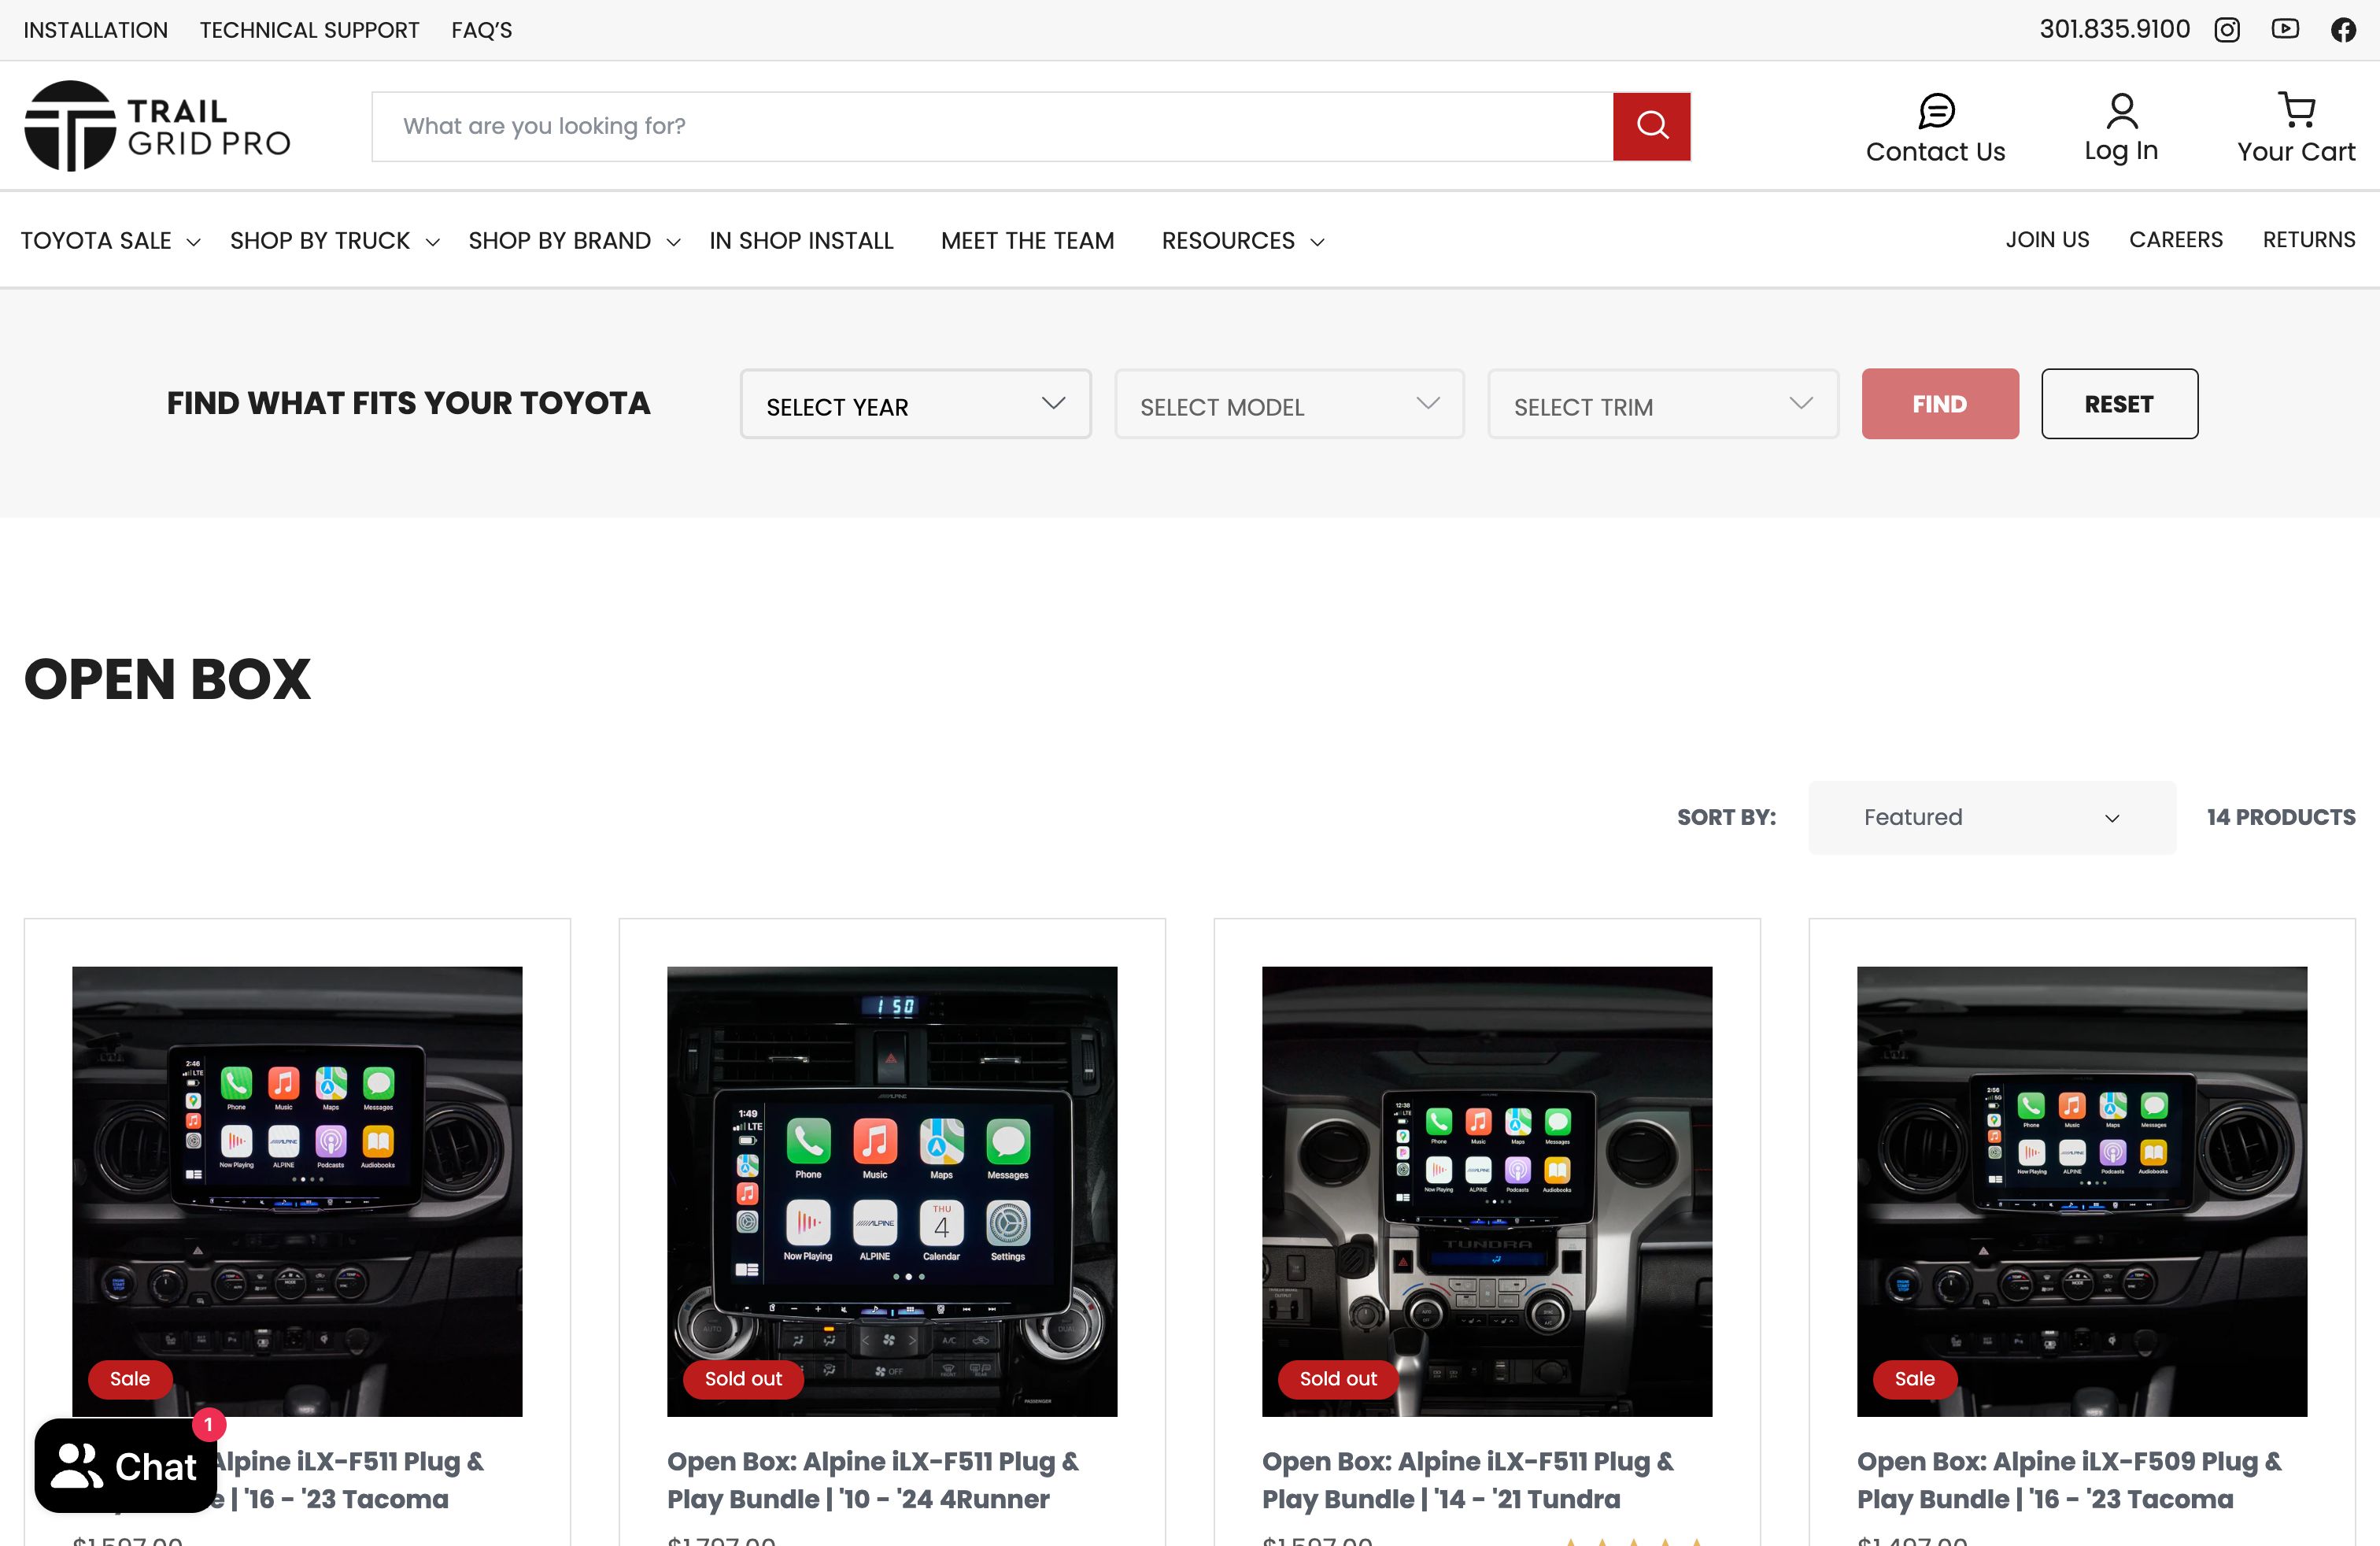The image size is (2380, 1546).
Task: Click the FIND button
Action: (1939, 404)
